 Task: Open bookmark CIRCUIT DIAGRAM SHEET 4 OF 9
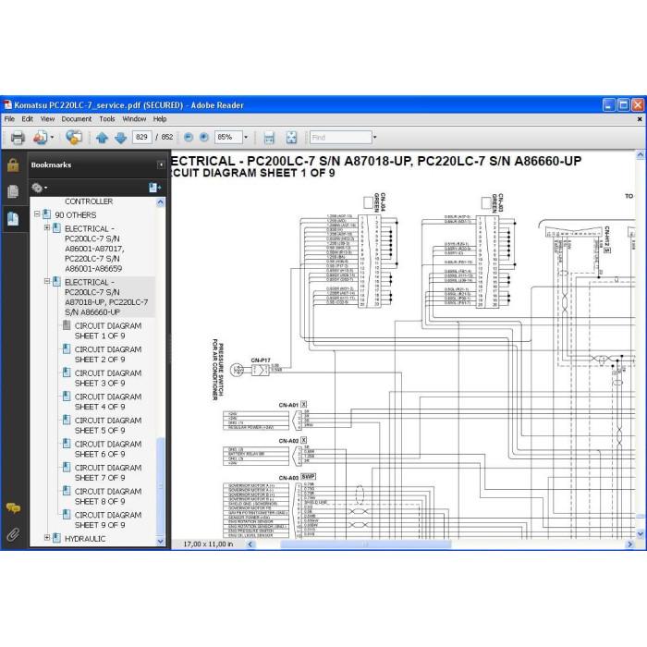[x=108, y=401]
